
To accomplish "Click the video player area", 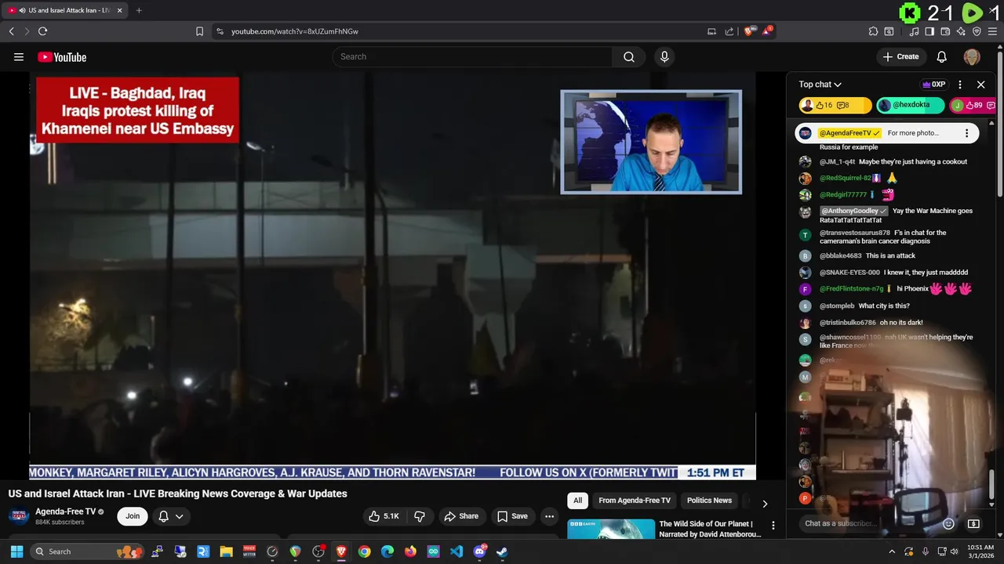I will 392,276.
